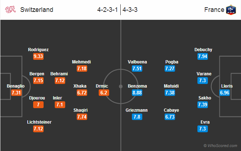
Task: Select Benzema's 8.88 rating badge
Action: (x=137, y=93)
